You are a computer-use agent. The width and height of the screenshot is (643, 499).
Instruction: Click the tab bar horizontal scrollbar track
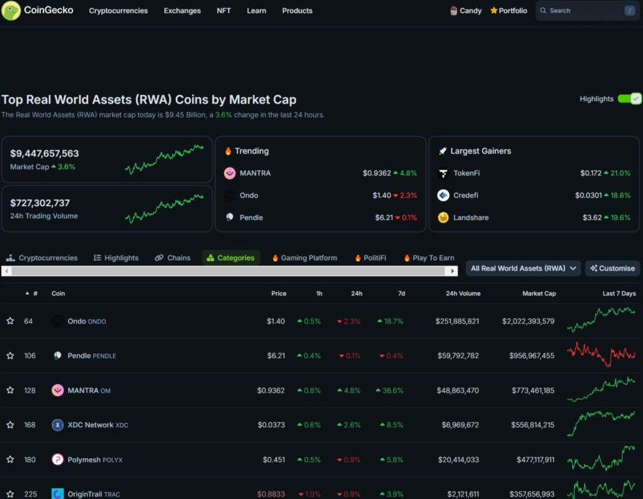pyautogui.click(x=229, y=271)
